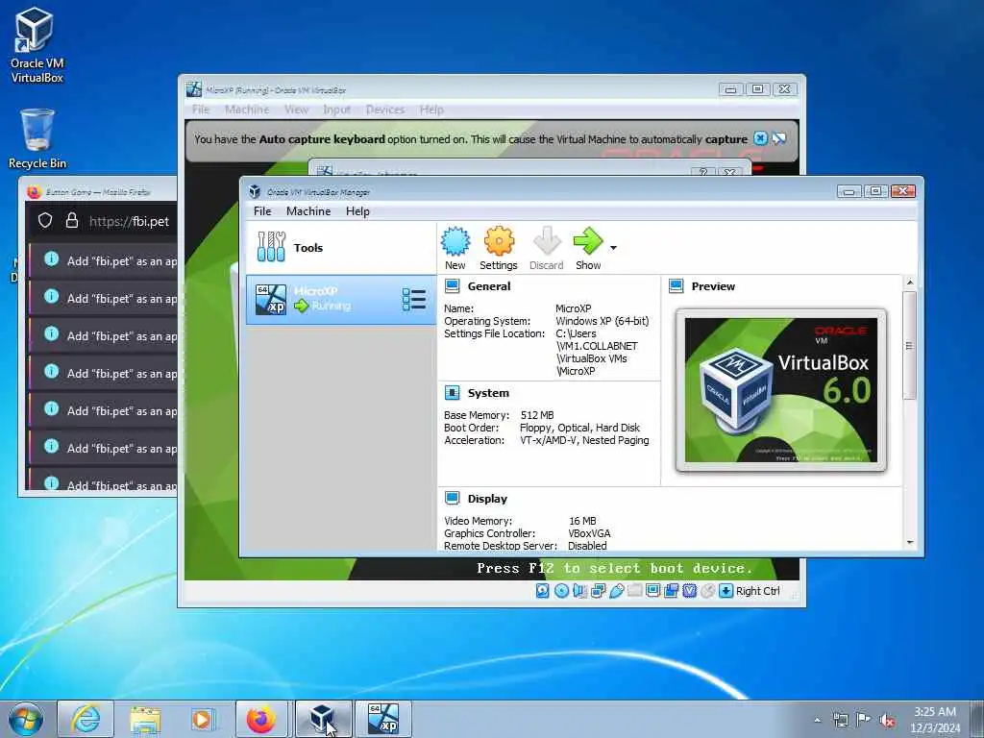Click the Preview section header
The width and height of the screenshot is (984, 738).
click(713, 286)
